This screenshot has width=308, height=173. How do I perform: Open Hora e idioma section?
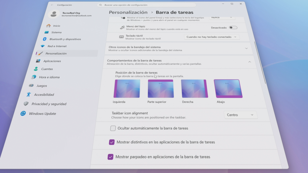pyautogui.click(x=49, y=77)
